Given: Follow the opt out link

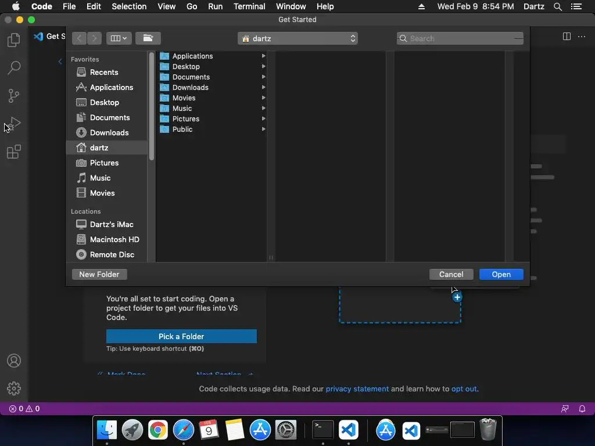Looking at the screenshot, I should tap(464, 389).
